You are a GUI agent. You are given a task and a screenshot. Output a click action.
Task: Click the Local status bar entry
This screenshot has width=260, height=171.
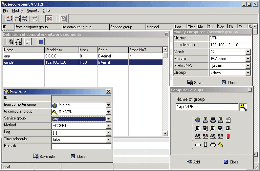pos(18,167)
